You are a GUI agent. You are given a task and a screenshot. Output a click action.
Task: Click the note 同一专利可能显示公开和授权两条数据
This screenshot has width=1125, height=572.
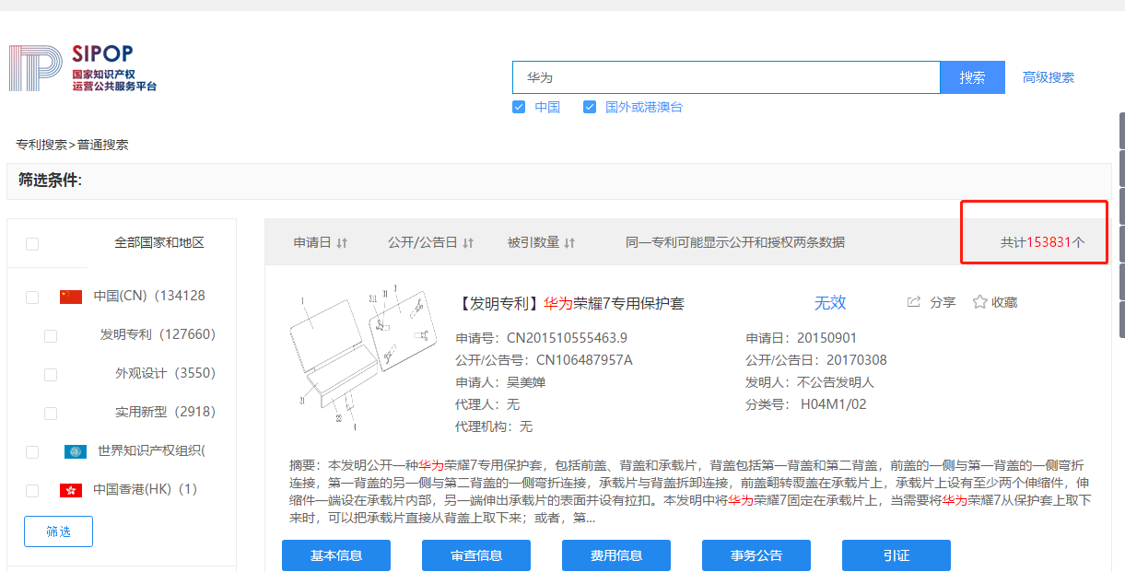pos(735,242)
